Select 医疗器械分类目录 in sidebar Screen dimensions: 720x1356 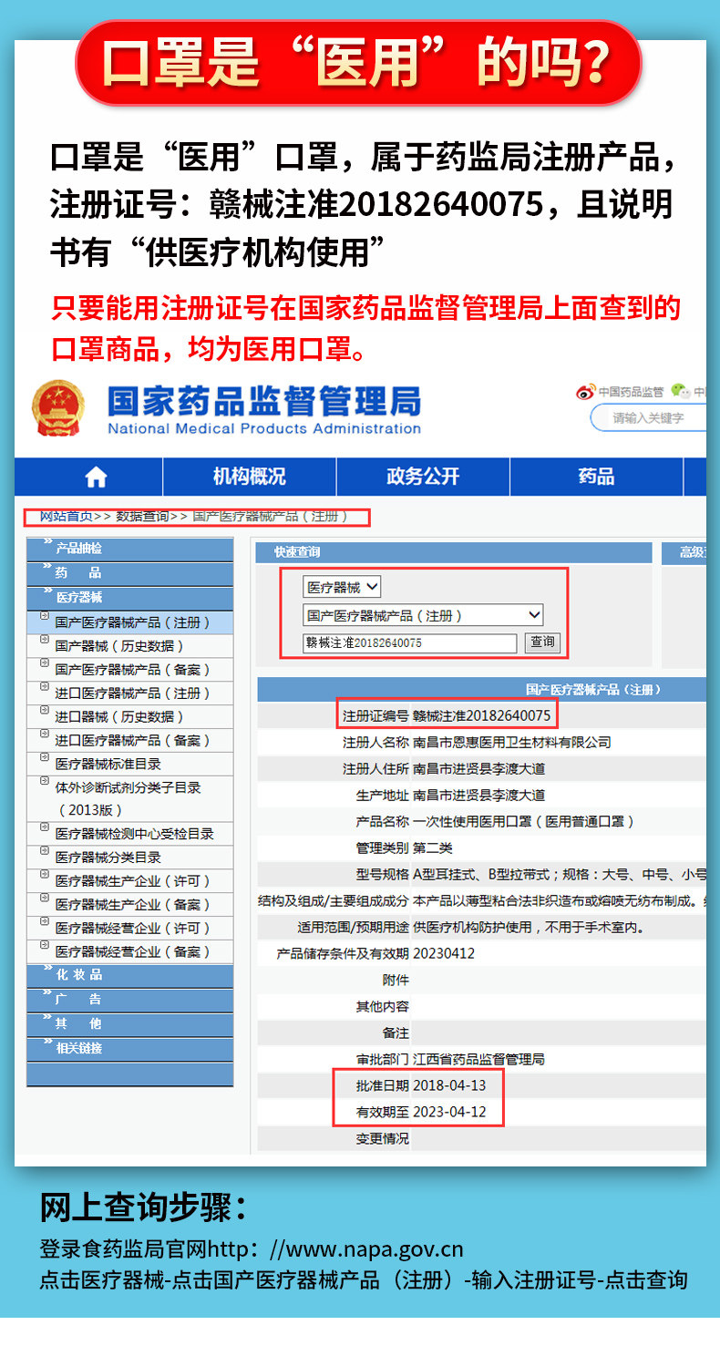tap(108, 858)
